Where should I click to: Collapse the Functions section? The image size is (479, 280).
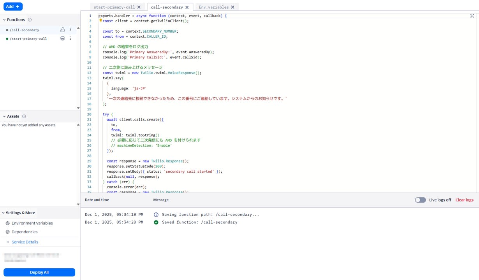(x=4, y=19)
